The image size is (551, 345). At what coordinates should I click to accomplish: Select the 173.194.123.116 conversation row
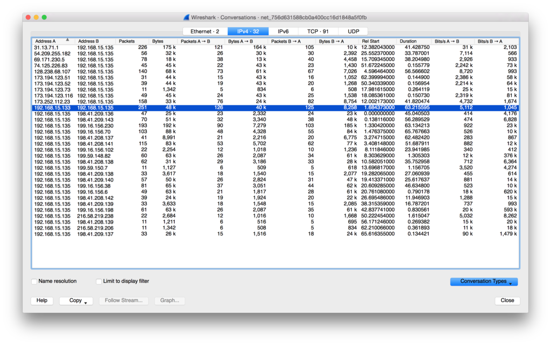[275, 96]
